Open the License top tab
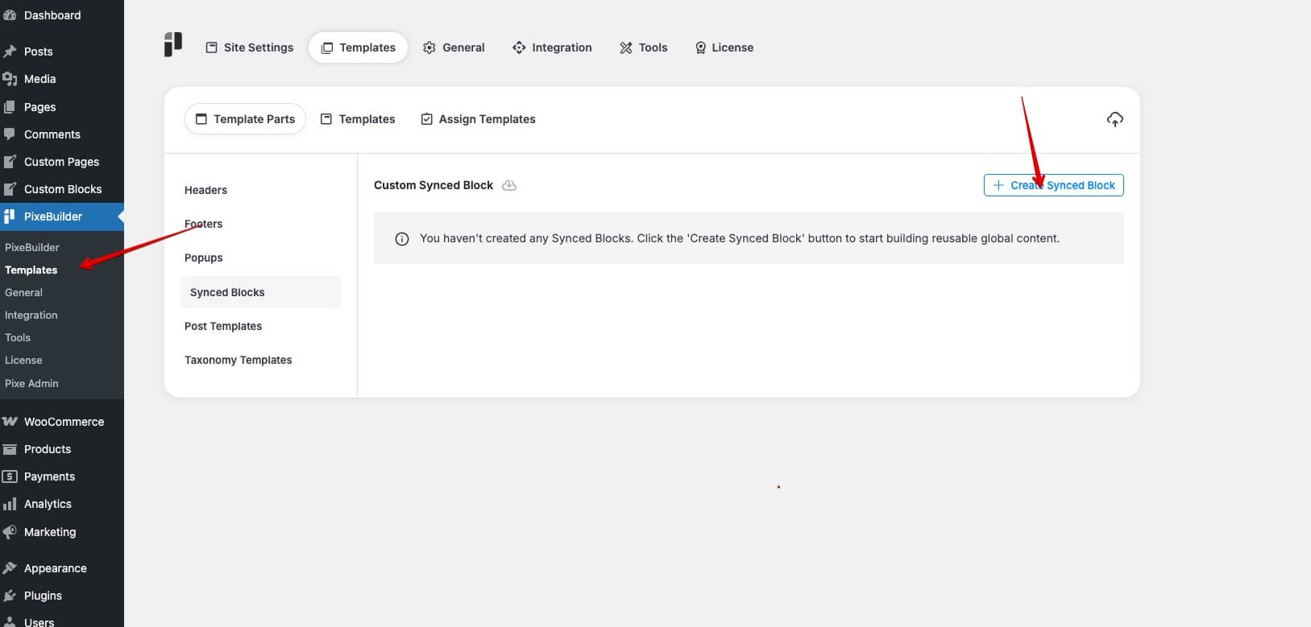This screenshot has width=1311, height=627. [724, 47]
